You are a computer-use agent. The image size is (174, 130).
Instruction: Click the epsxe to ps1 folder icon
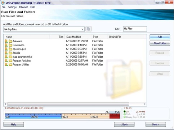coord(10,49)
